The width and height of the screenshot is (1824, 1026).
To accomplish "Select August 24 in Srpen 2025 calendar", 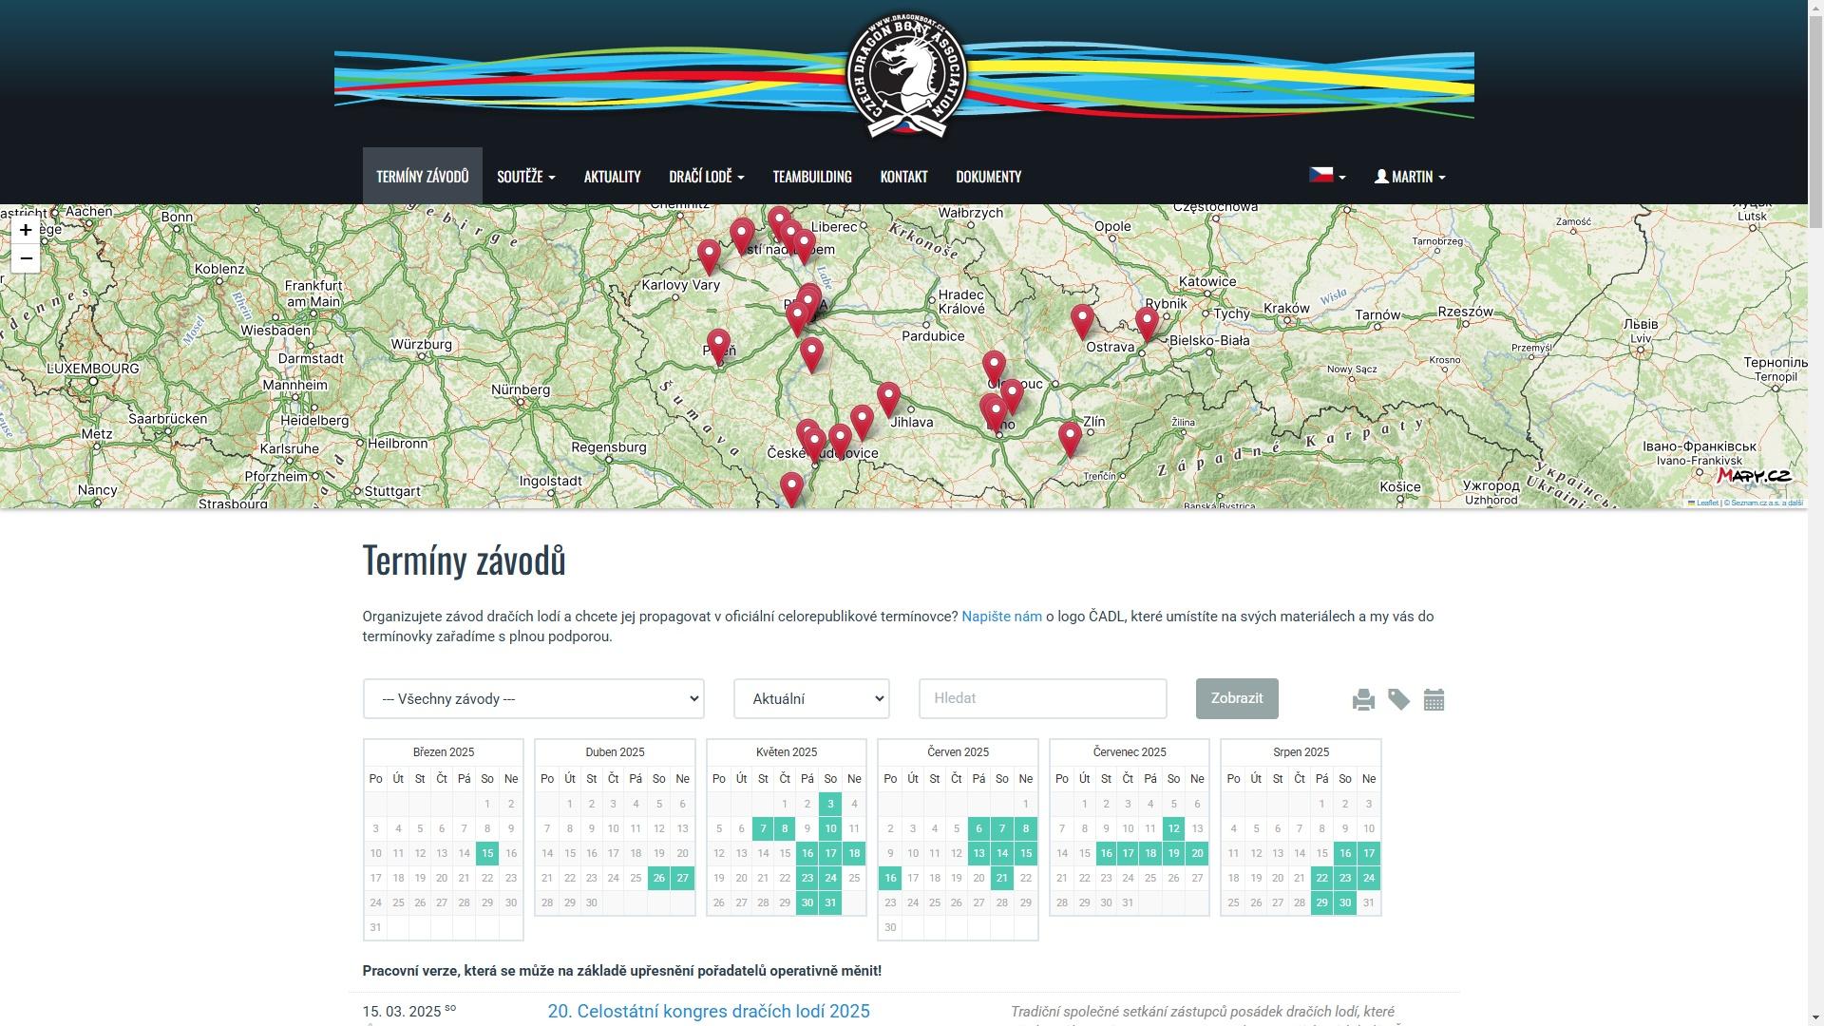I will pos(1368,878).
